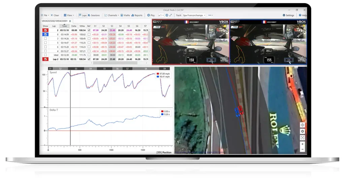This screenshot has height=182, width=345.
Task: Click the red car marker on map
Action: coord(241,110)
